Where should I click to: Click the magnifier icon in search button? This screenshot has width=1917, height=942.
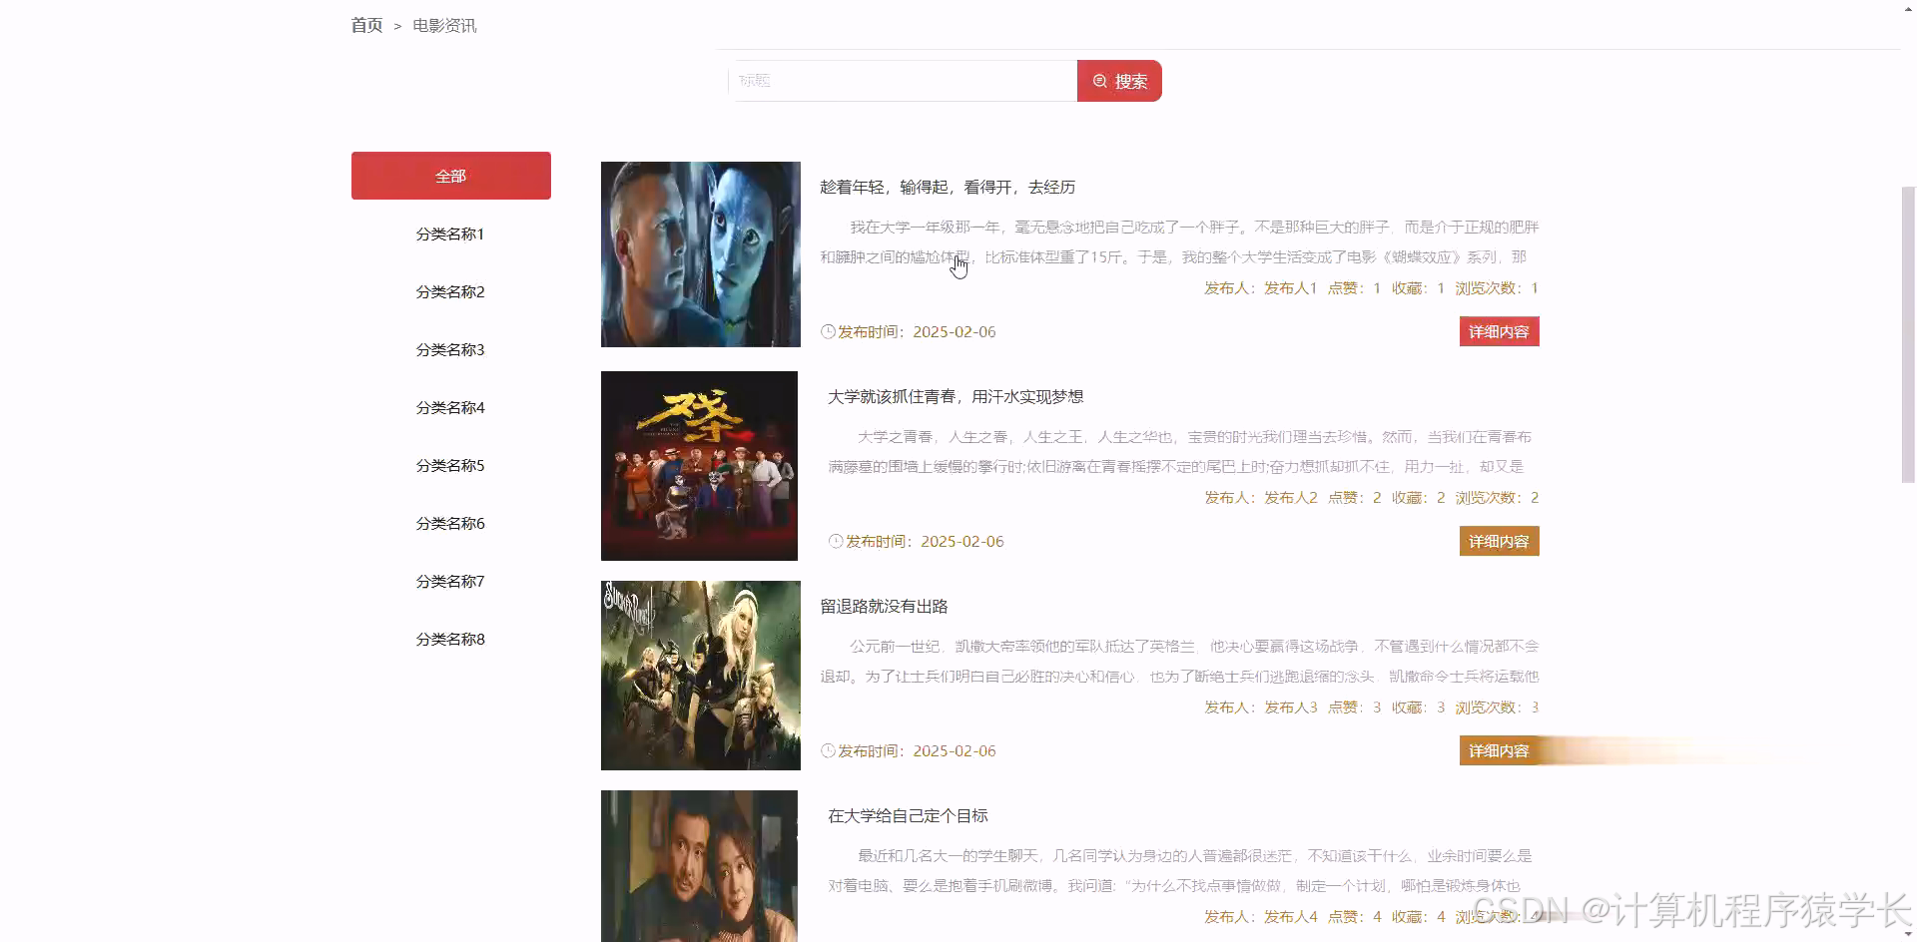(1100, 81)
